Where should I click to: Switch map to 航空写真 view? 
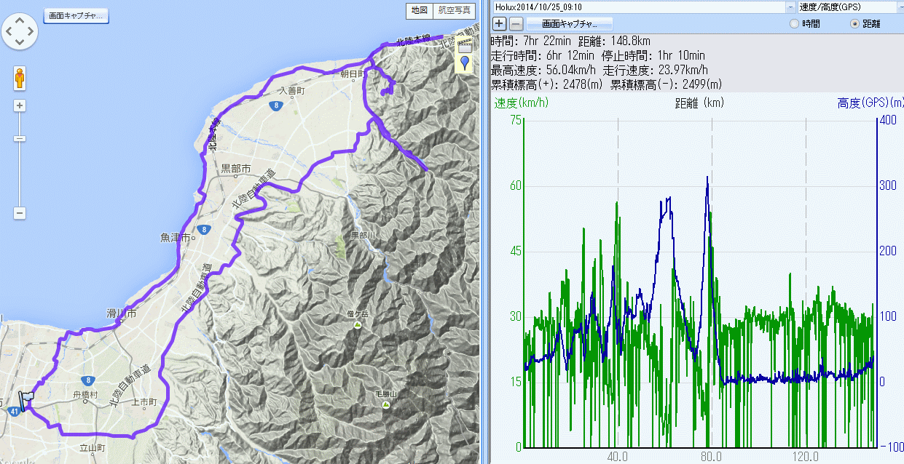(454, 10)
